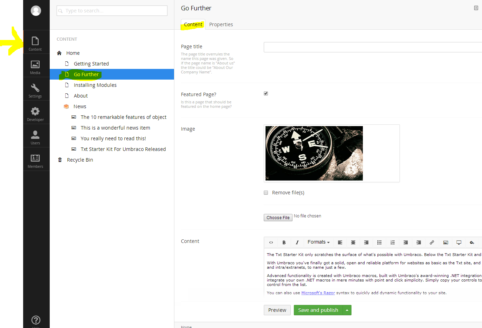Select the News node
This screenshot has height=328, width=482.
(80, 106)
